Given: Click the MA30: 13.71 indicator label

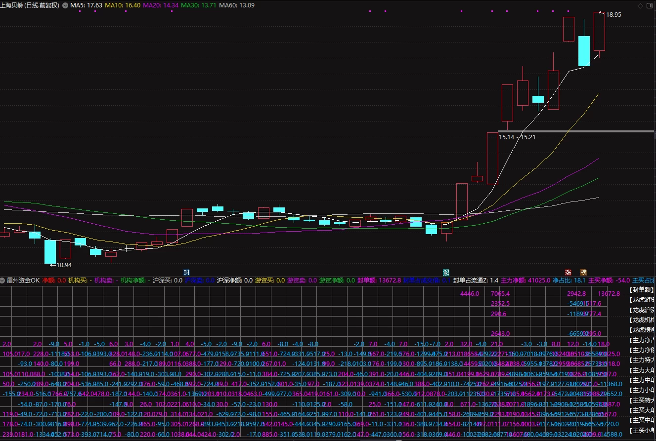Looking at the screenshot, I should pyautogui.click(x=198, y=5).
